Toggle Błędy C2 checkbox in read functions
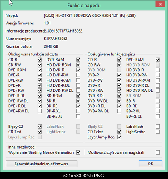168x179 pixels. tap(40, 127)
